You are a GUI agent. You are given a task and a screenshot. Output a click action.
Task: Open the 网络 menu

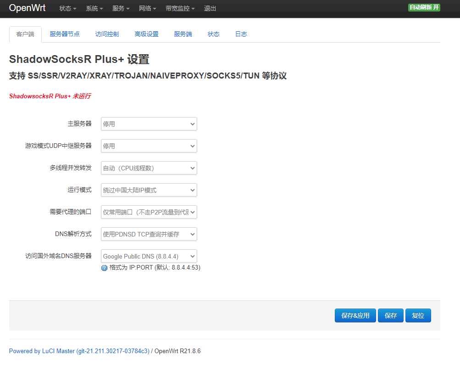(148, 9)
